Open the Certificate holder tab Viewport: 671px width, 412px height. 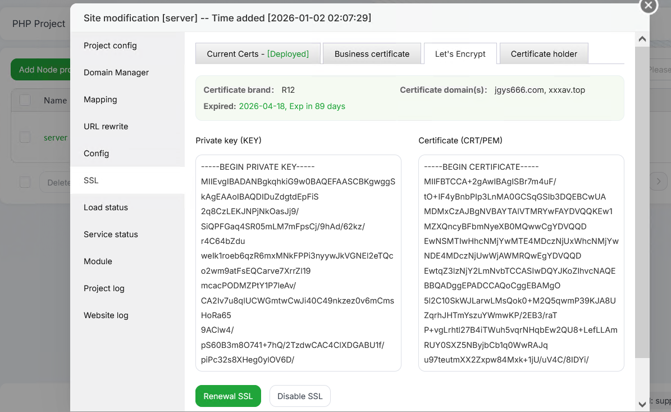coord(544,54)
